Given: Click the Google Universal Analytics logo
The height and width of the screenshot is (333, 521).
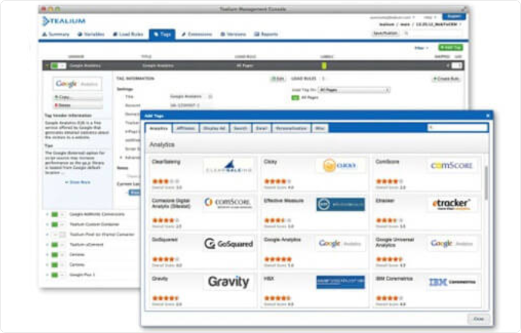Looking at the screenshot, I should pyautogui.click(x=451, y=243).
